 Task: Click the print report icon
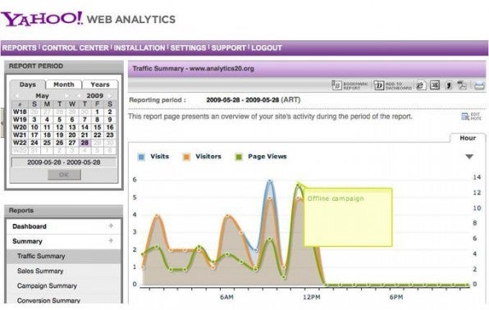479,85
